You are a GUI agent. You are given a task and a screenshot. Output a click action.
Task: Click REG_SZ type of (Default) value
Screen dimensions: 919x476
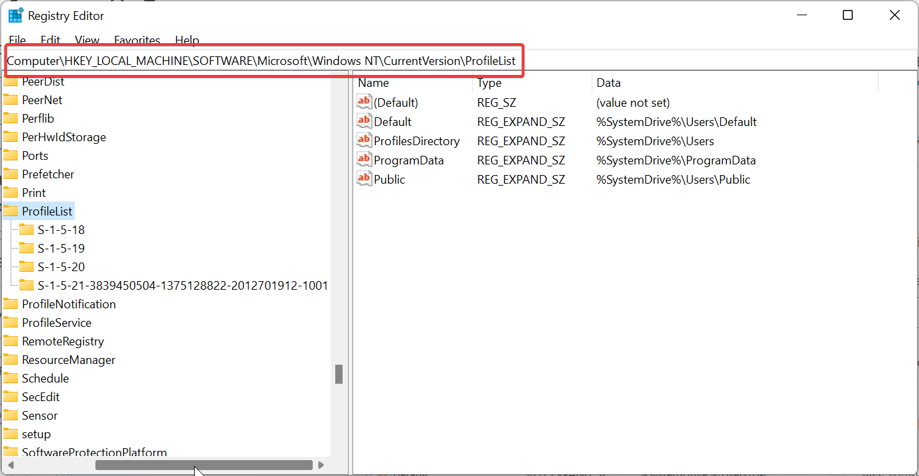point(496,103)
